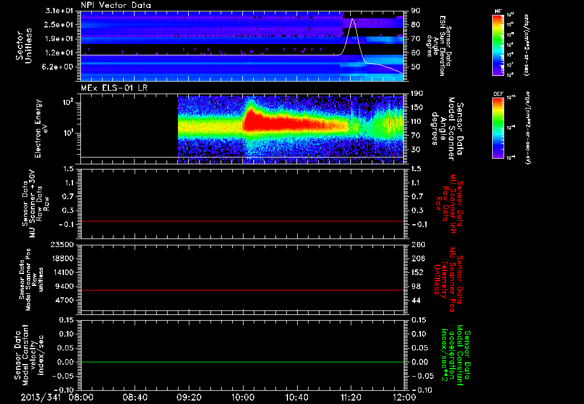Click the '10:00' time tick label

243,397
